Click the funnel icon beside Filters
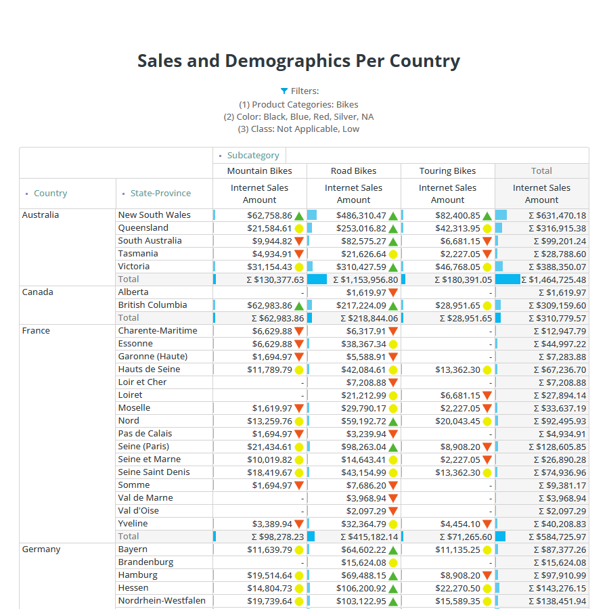 (284, 91)
